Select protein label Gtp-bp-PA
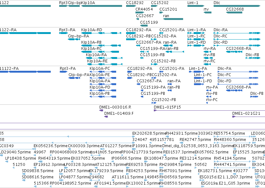Screen dimensions: 265x188 pos(79,75)
